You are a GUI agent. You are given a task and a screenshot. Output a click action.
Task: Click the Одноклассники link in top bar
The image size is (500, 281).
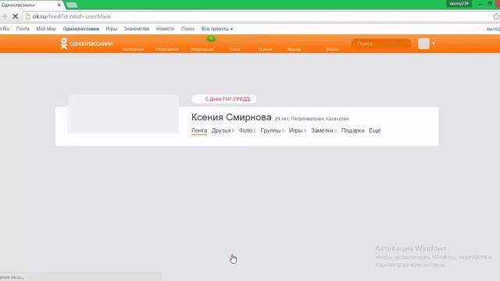81,29
